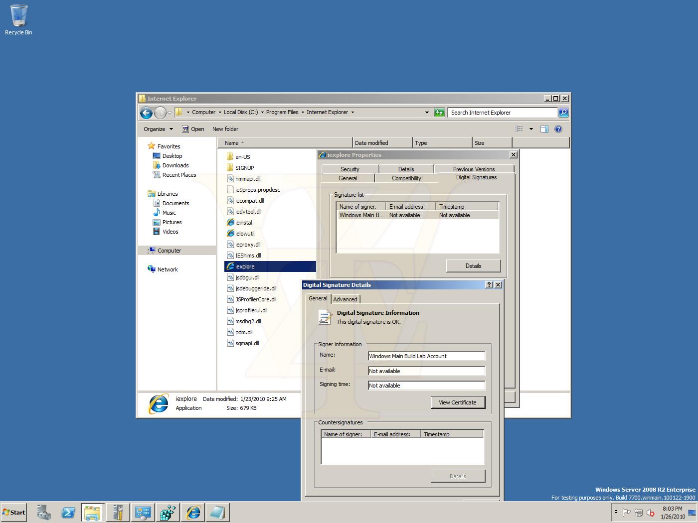This screenshot has height=523, width=698.
Task: Click inside Search Internet Explorer field
Action: 502,113
